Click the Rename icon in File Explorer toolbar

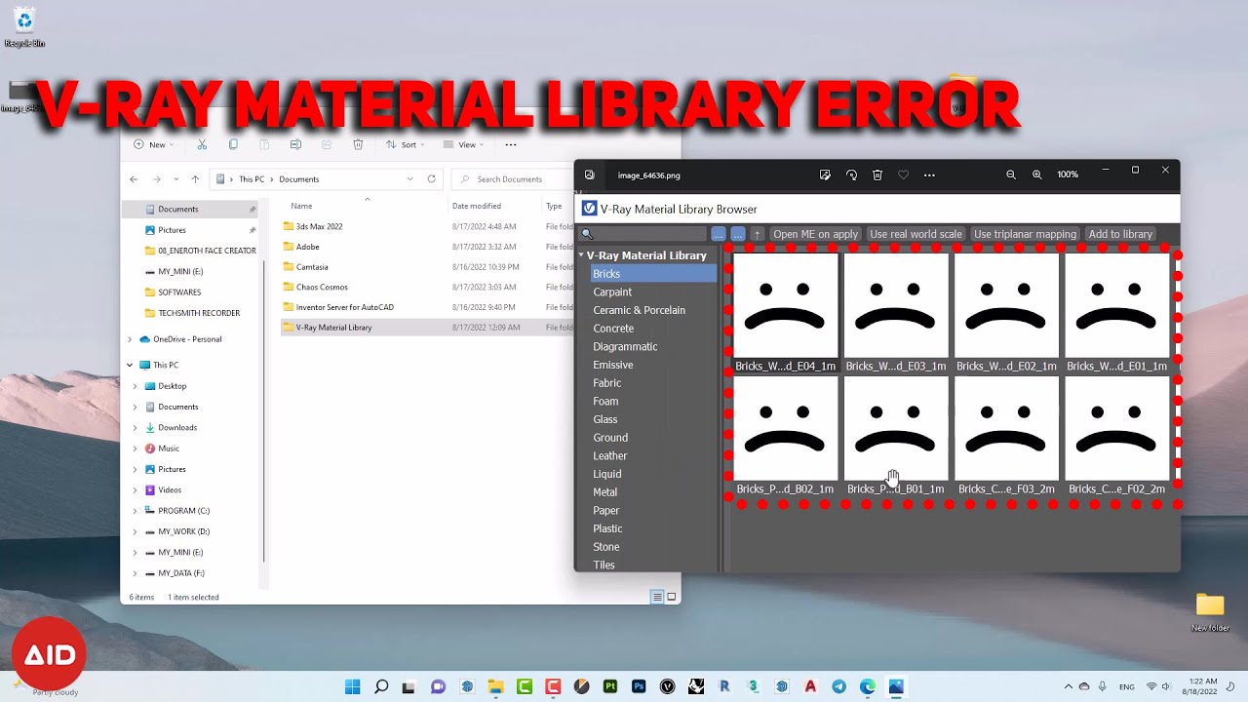point(295,144)
